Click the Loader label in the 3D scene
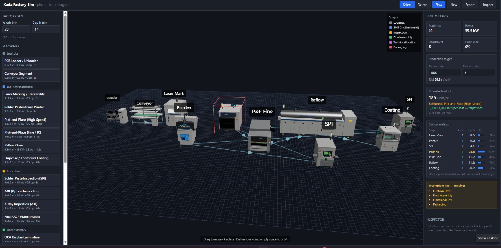The height and width of the screenshot is (248, 501). point(112,98)
